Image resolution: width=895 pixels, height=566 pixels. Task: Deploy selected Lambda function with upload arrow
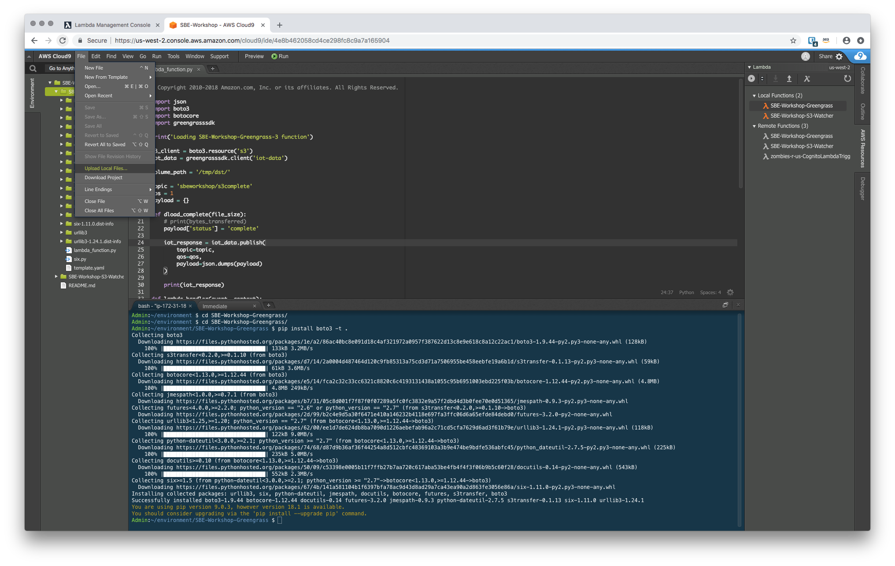coord(789,78)
